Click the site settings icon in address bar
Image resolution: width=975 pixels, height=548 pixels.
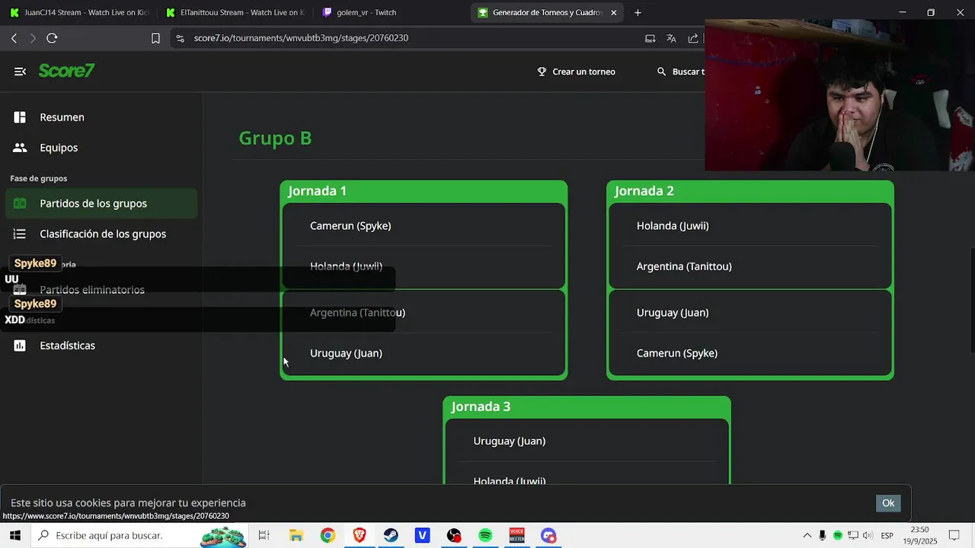(x=180, y=38)
